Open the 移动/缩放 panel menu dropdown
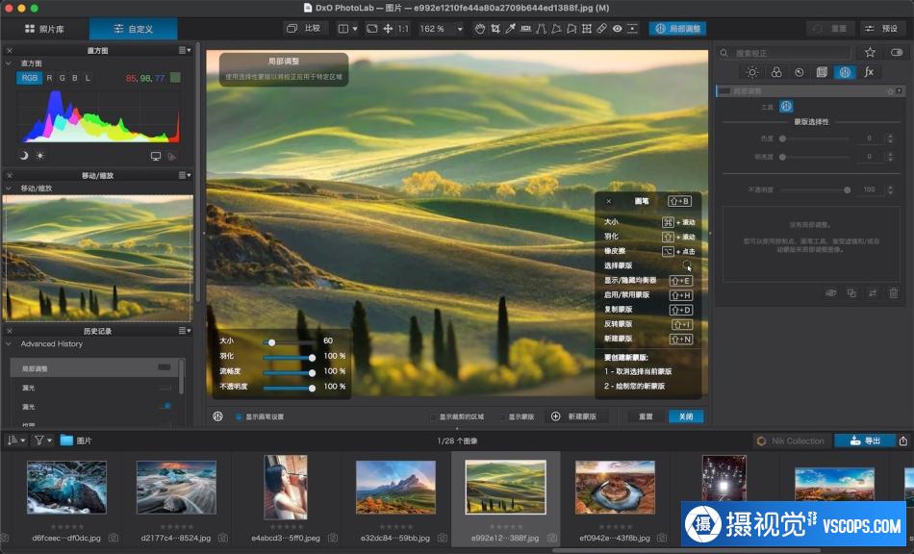914x554 pixels. click(x=185, y=175)
